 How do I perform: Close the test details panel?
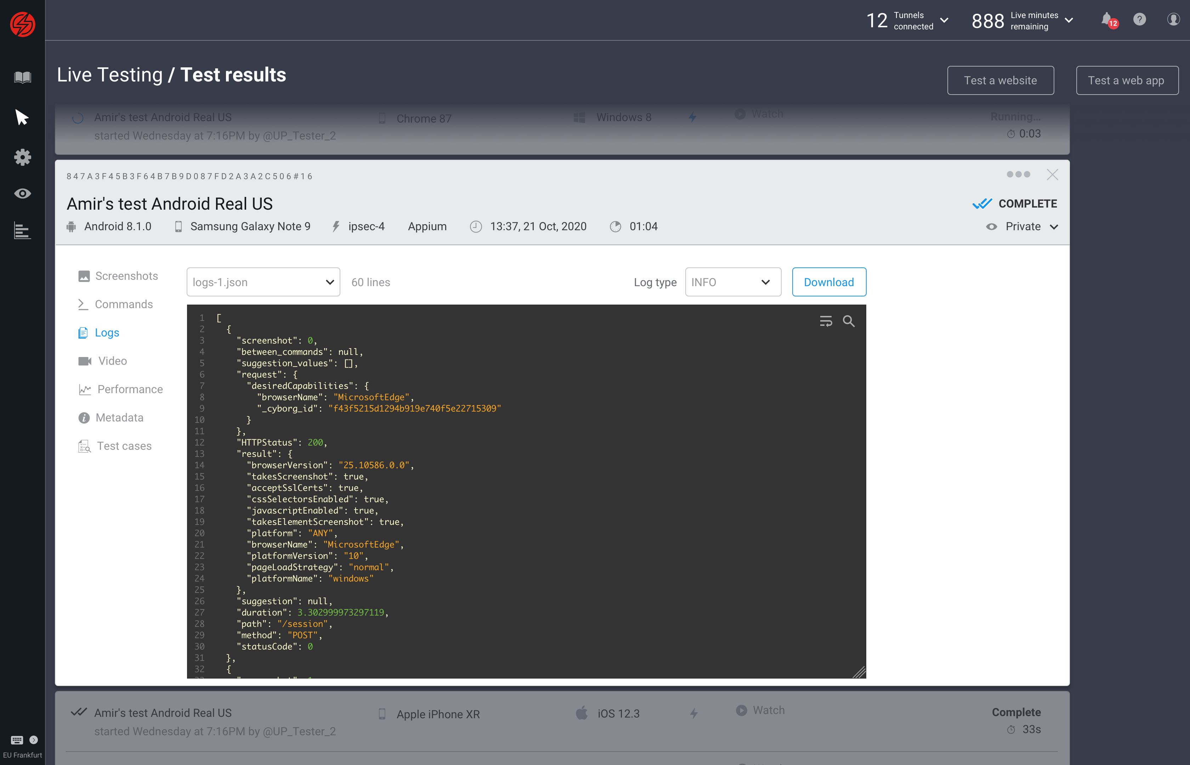1052,174
